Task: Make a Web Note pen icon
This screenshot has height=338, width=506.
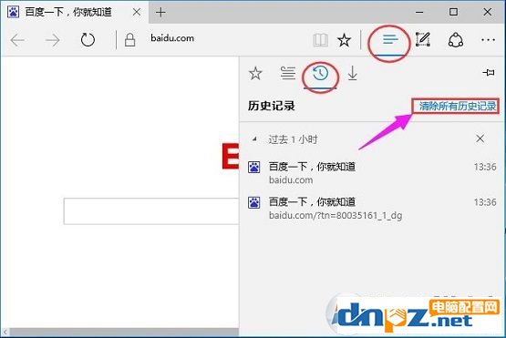Action: click(x=423, y=39)
